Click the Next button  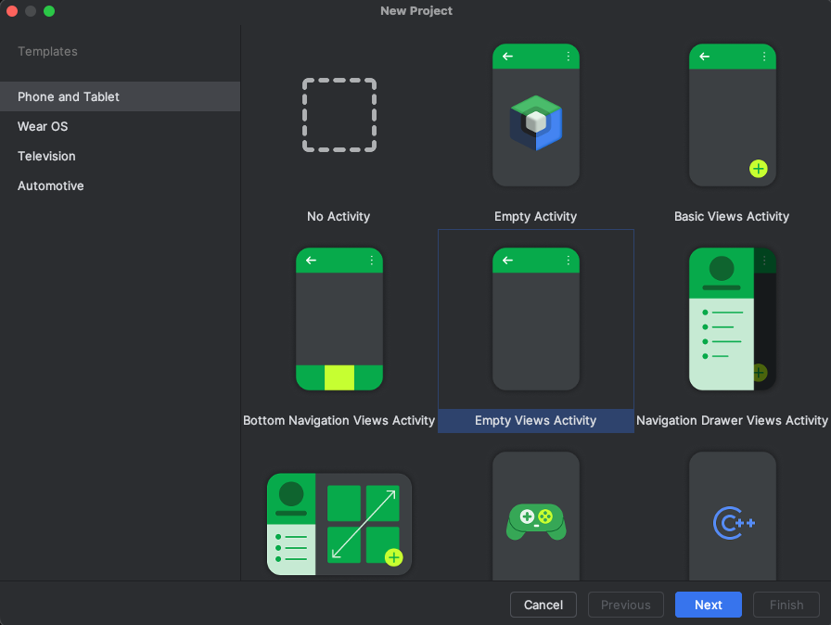click(x=708, y=605)
